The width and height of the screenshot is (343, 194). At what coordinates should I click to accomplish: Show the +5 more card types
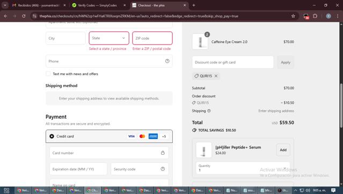[164, 136]
